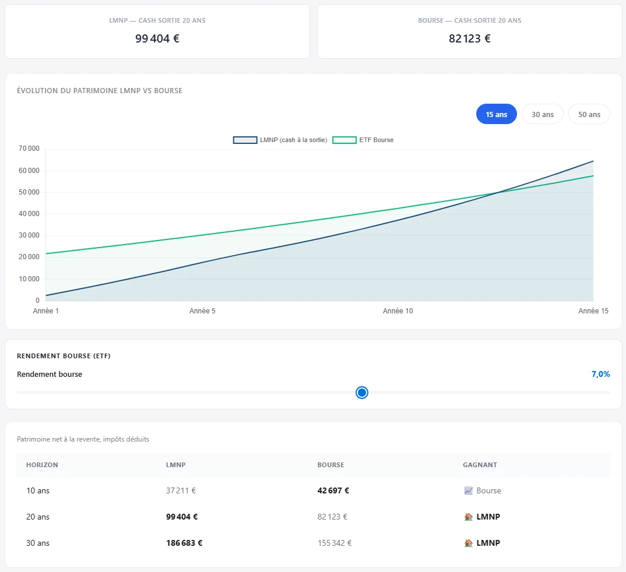The width and height of the screenshot is (626, 572).
Task: Click the Année 10 axis label
Action: (x=398, y=310)
